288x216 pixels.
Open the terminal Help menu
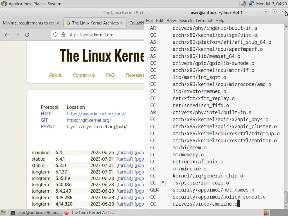220,20
